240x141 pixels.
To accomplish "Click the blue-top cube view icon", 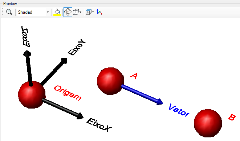I will tap(89, 12).
